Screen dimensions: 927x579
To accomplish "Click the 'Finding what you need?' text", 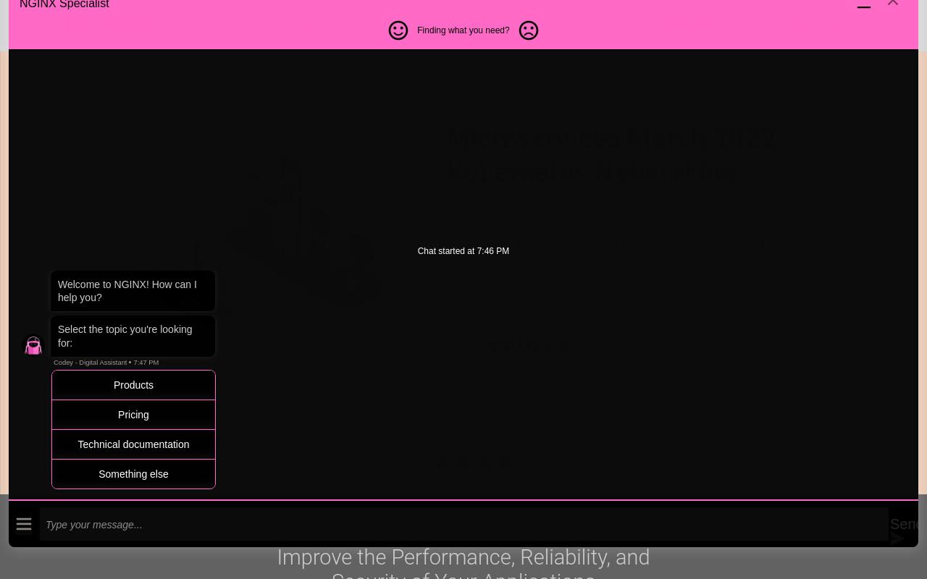I will [463, 30].
